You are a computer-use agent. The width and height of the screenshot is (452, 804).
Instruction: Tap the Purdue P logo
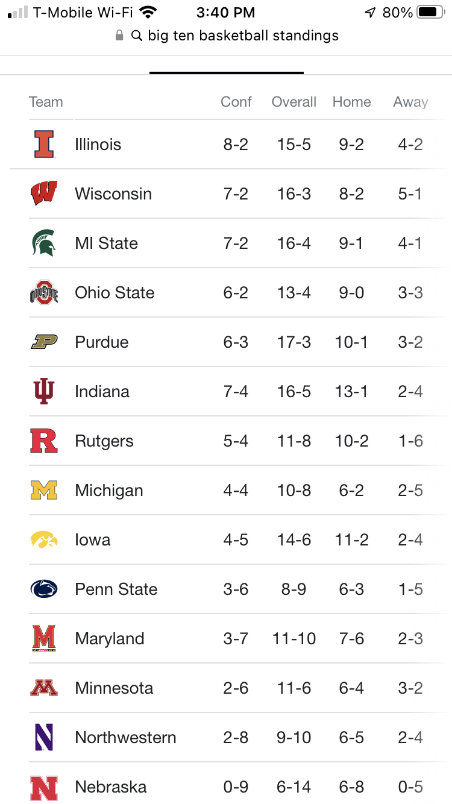point(44,342)
